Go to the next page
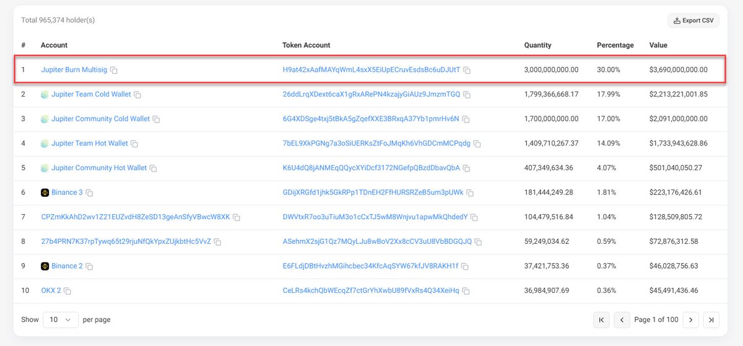 tap(690, 320)
